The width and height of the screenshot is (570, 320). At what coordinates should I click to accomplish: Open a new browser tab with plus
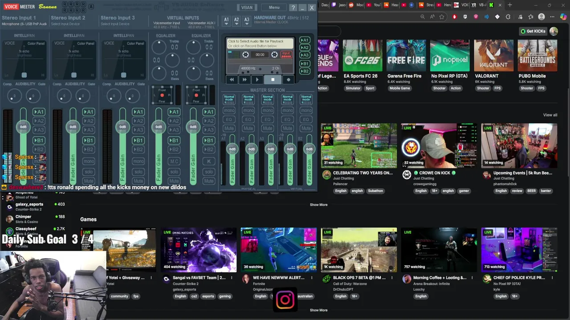pyautogui.click(x=510, y=5)
